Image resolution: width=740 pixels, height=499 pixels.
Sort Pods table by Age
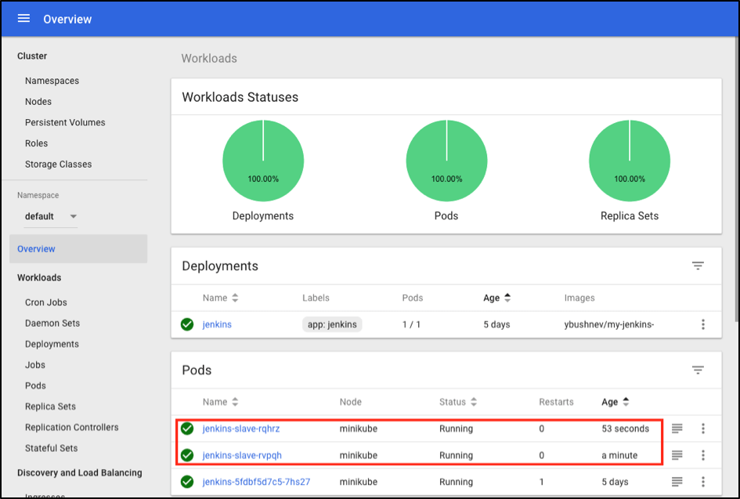coord(615,402)
